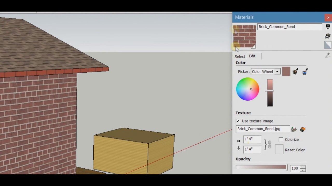
Task: Click the Opacity slider bar
Action: [x=261, y=167]
